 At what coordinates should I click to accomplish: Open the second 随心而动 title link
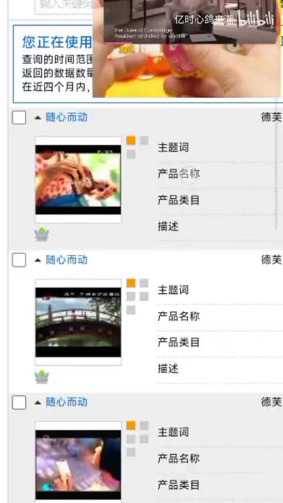(x=67, y=260)
